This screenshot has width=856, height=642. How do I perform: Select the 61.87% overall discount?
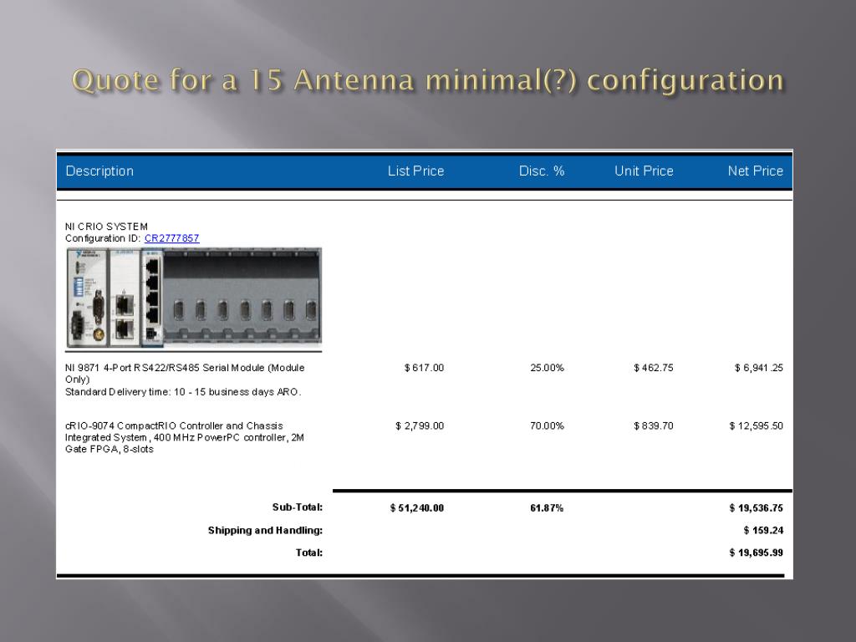(x=547, y=508)
